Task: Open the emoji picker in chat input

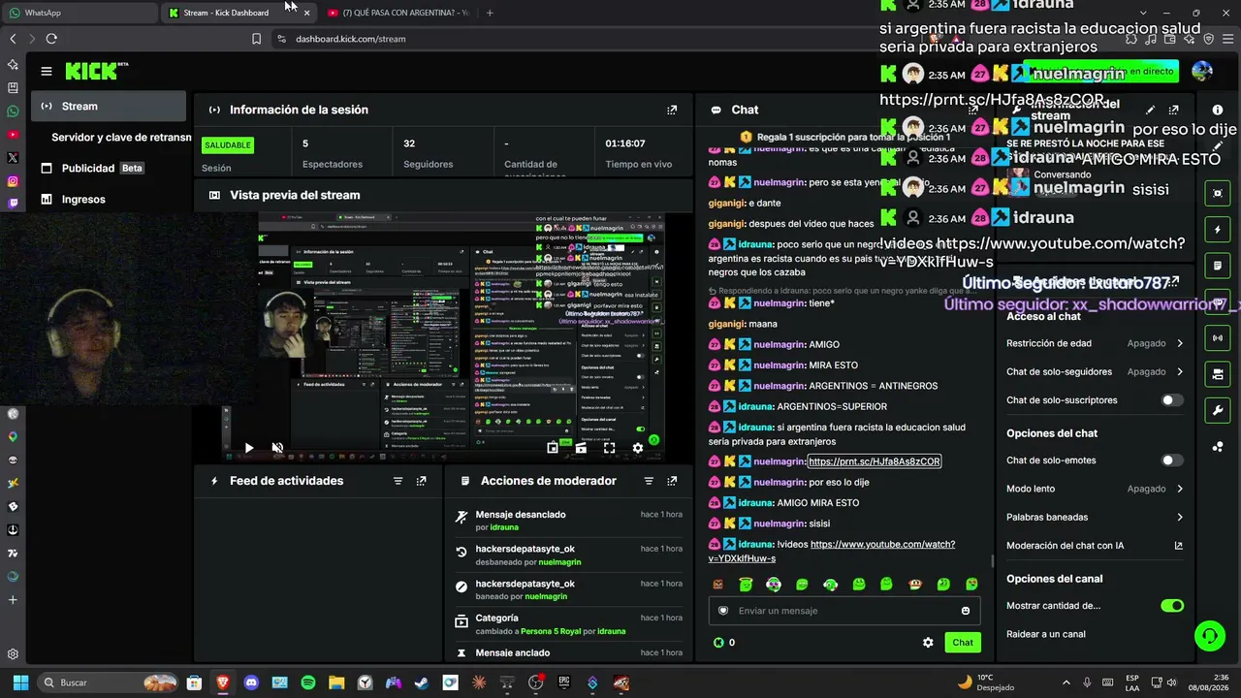Action: click(966, 611)
